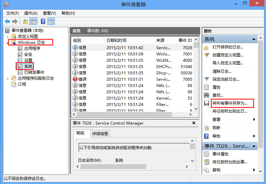Click the 事件 ID column header
The width and height of the screenshot is (266, 184).
(185, 40)
